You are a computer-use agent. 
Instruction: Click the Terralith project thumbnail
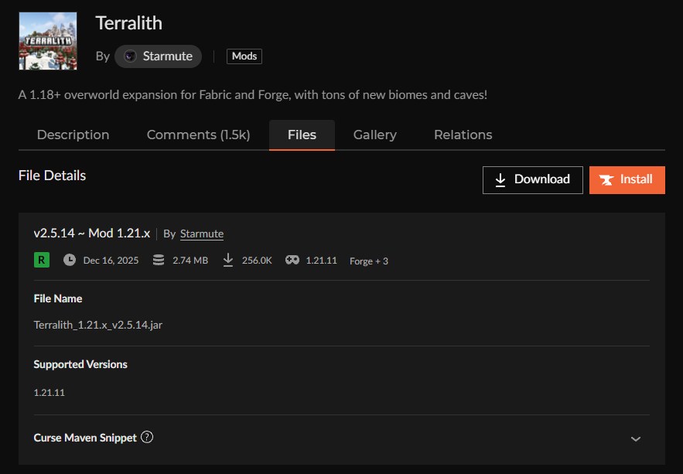47,40
